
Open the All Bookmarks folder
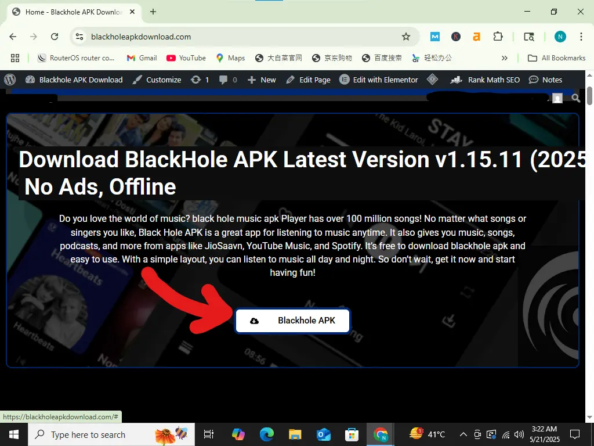(556, 58)
